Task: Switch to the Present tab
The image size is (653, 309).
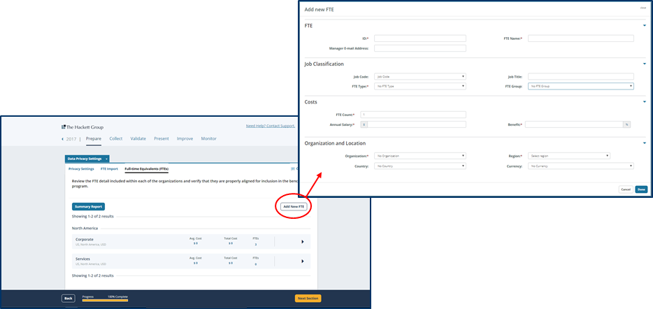Action: [162, 138]
